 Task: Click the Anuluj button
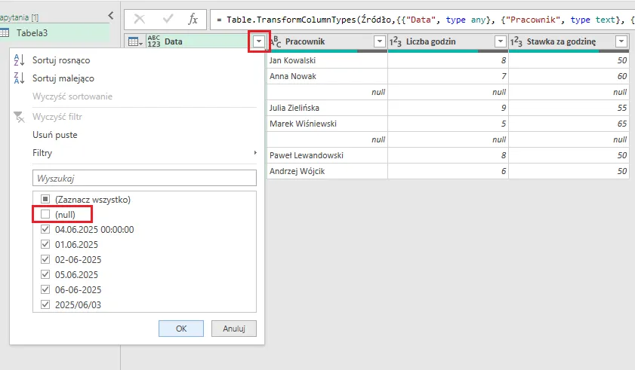234,329
